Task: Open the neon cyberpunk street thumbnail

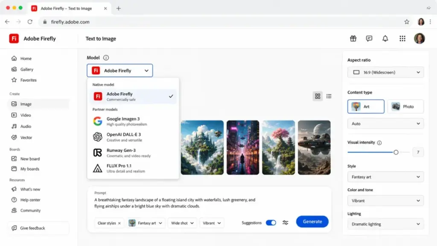Action: point(243,147)
